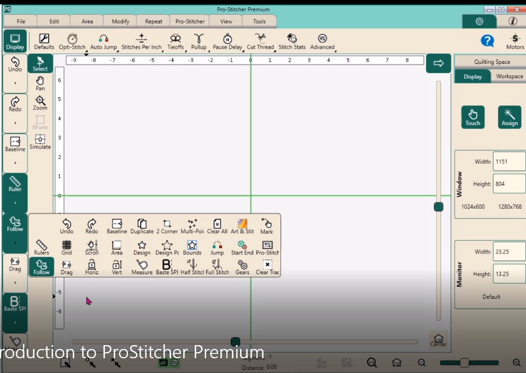The height and width of the screenshot is (373, 526).
Task: Click the Opti-Stitch ribbon icon
Action: coord(72,42)
